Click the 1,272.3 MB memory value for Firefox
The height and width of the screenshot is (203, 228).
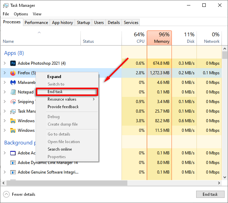click(160, 73)
